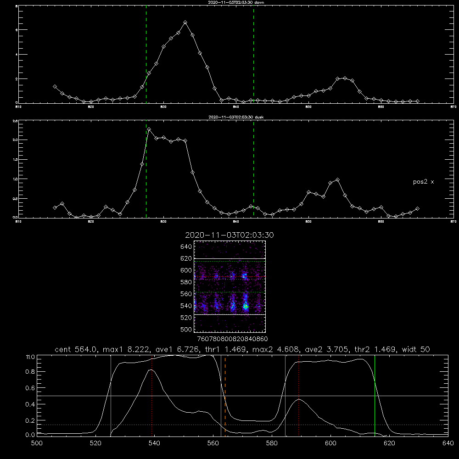Click the '580' y-axis label beside spectral image
Image resolution: width=459 pixels, height=459 pixels.
186,282
